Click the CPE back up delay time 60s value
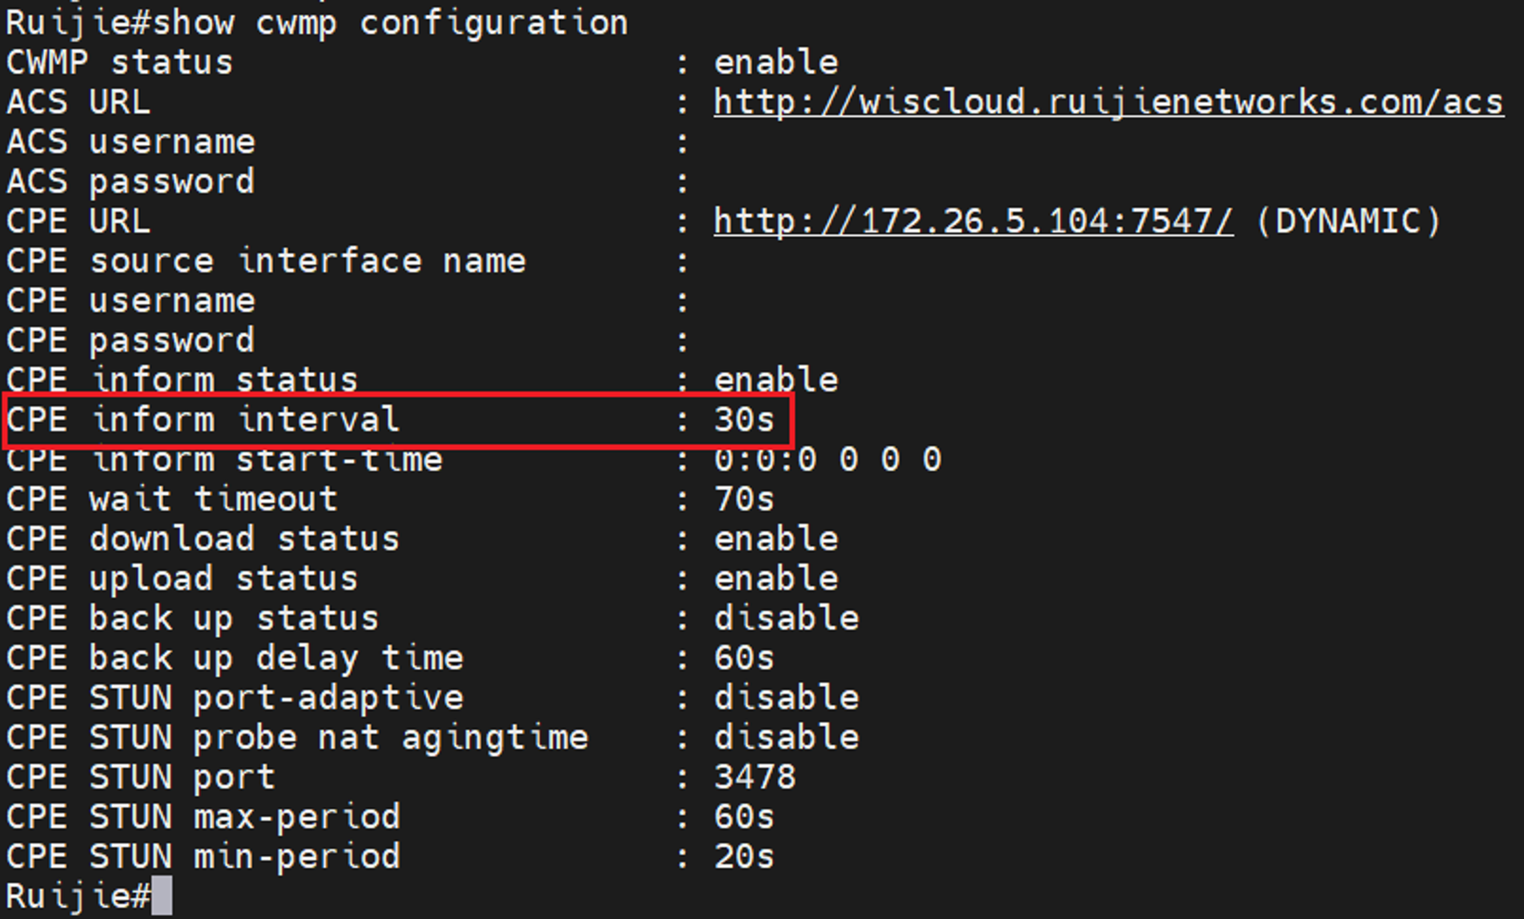The height and width of the screenshot is (919, 1524). (744, 658)
